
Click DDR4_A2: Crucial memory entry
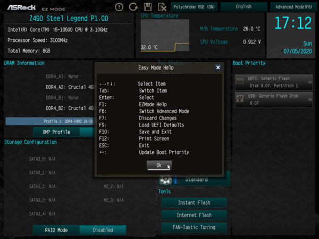tap(70, 87)
